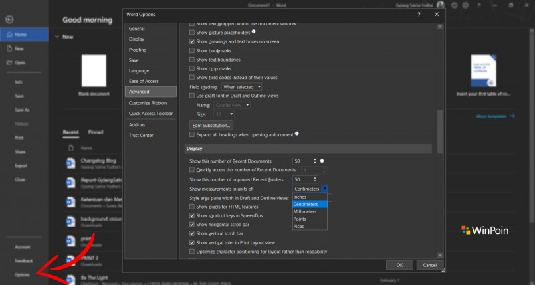Screen dimensions: 535x285
Task: Click the user profile avatar in title bar
Action: click(x=441, y=5)
